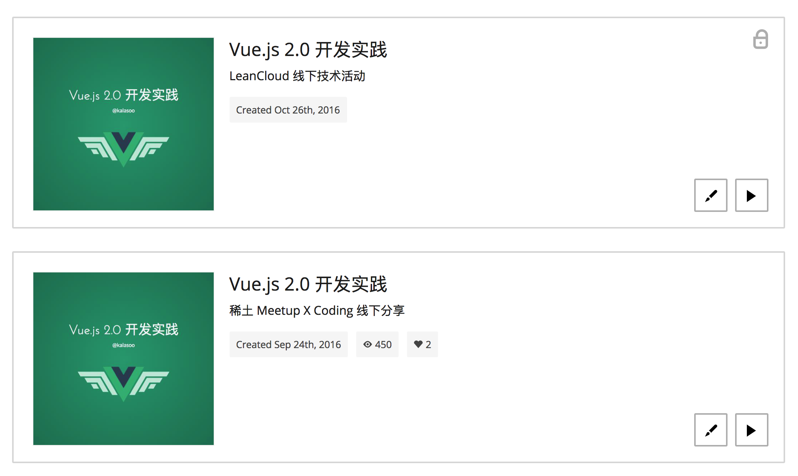The image size is (798, 476).
Task: Open the LeanCloud deck's green thumbnail
Action: tap(124, 124)
